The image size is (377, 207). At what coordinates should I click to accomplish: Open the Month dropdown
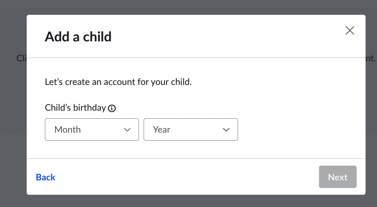(x=92, y=130)
